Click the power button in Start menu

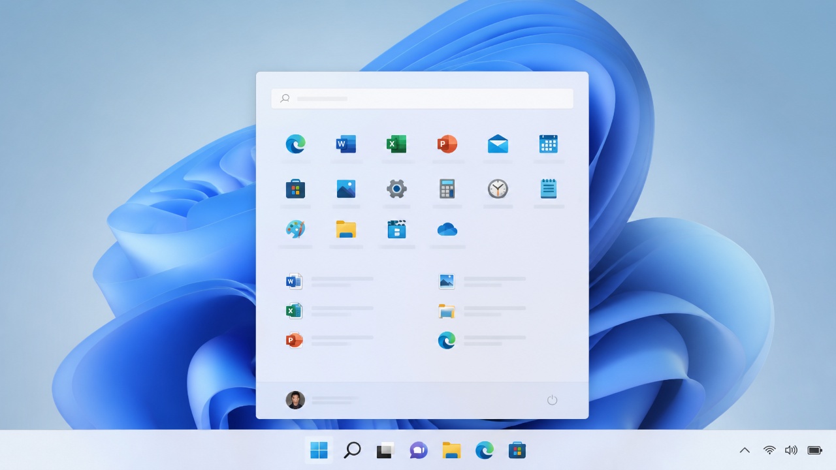click(x=552, y=399)
